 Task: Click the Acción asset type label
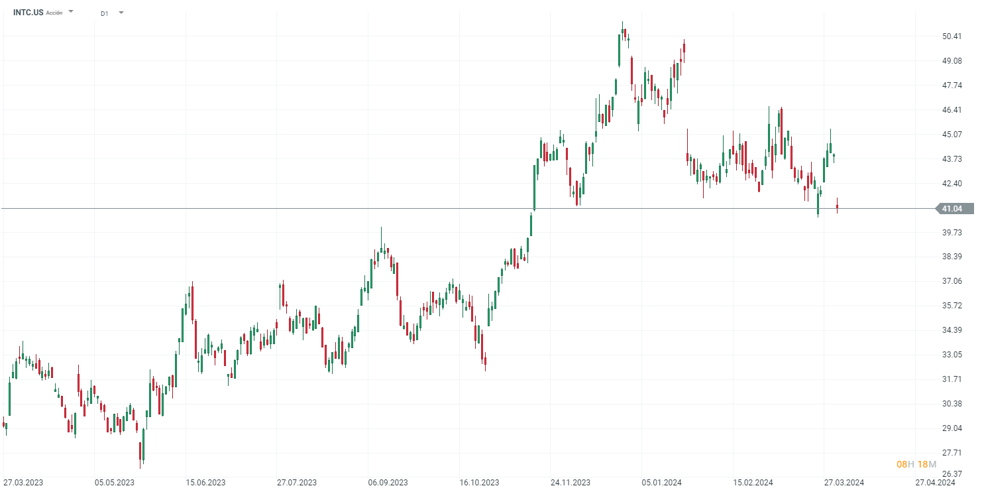[x=54, y=13]
